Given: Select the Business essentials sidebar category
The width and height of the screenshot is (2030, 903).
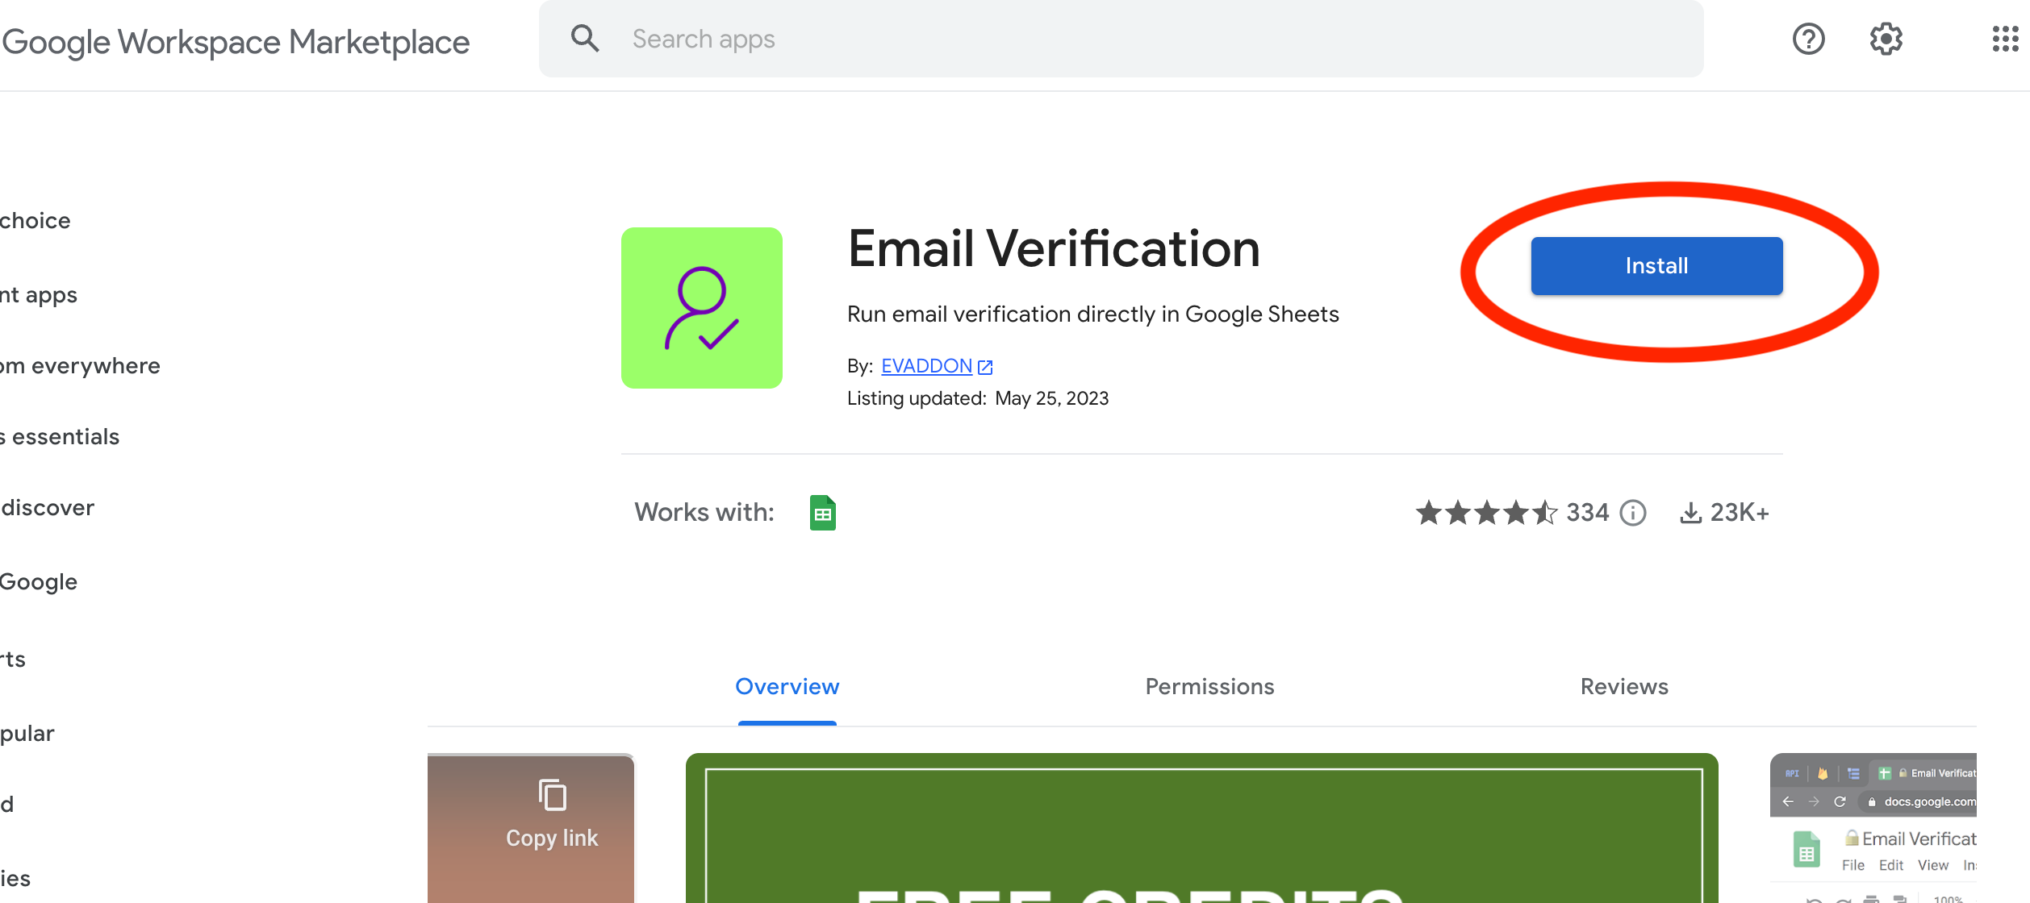Looking at the screenshot, I should pyautogui.click(x=59, y=435).
